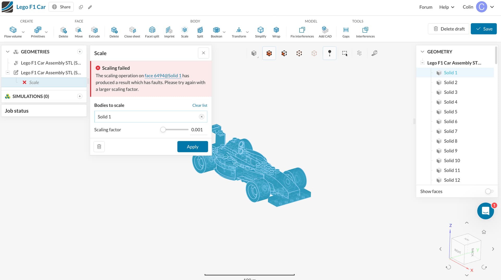Rename project using the pencil icon
Screen dimensions: 501x280
tap(90, 7)
